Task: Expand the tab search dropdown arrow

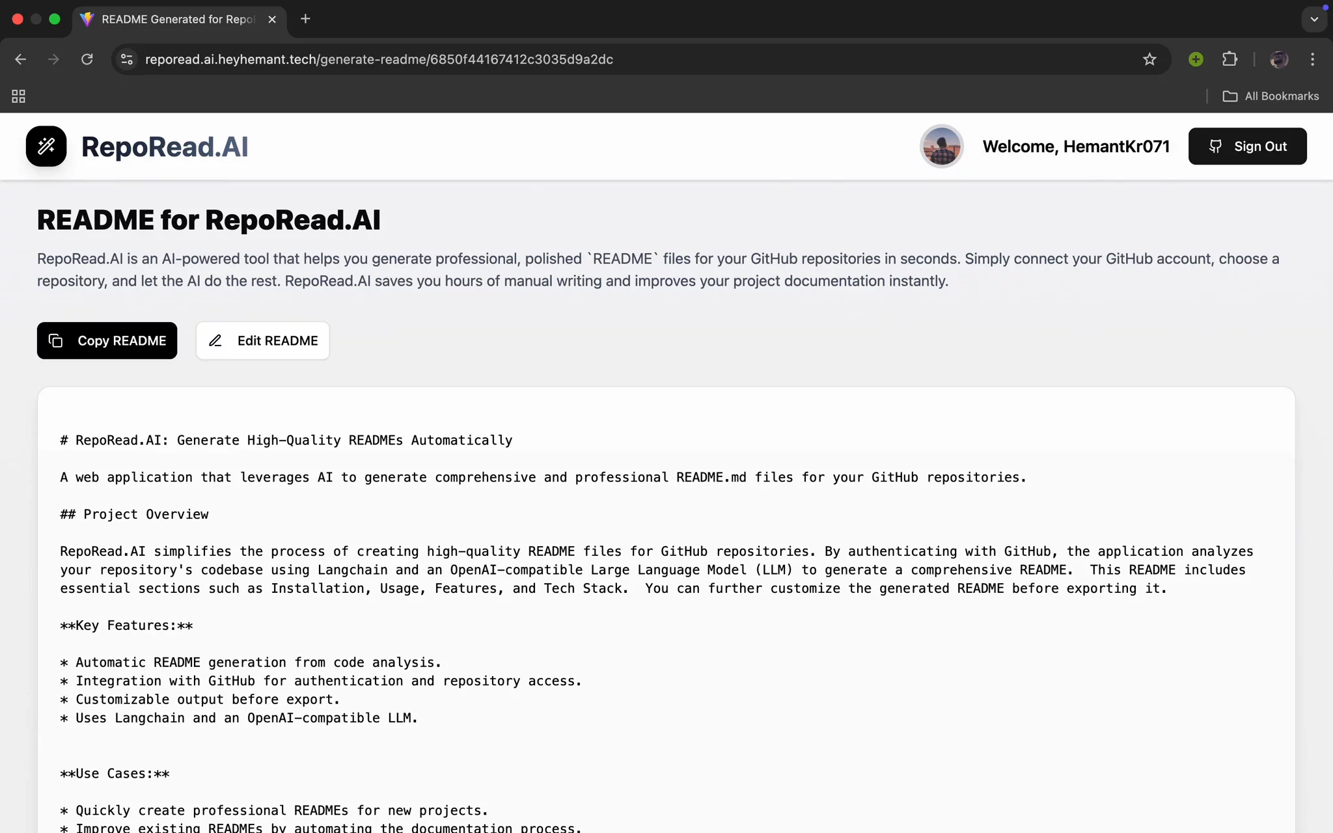Action: coord(1314,19)
